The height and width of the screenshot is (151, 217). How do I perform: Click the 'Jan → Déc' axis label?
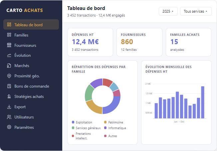[x=179, y=121]
